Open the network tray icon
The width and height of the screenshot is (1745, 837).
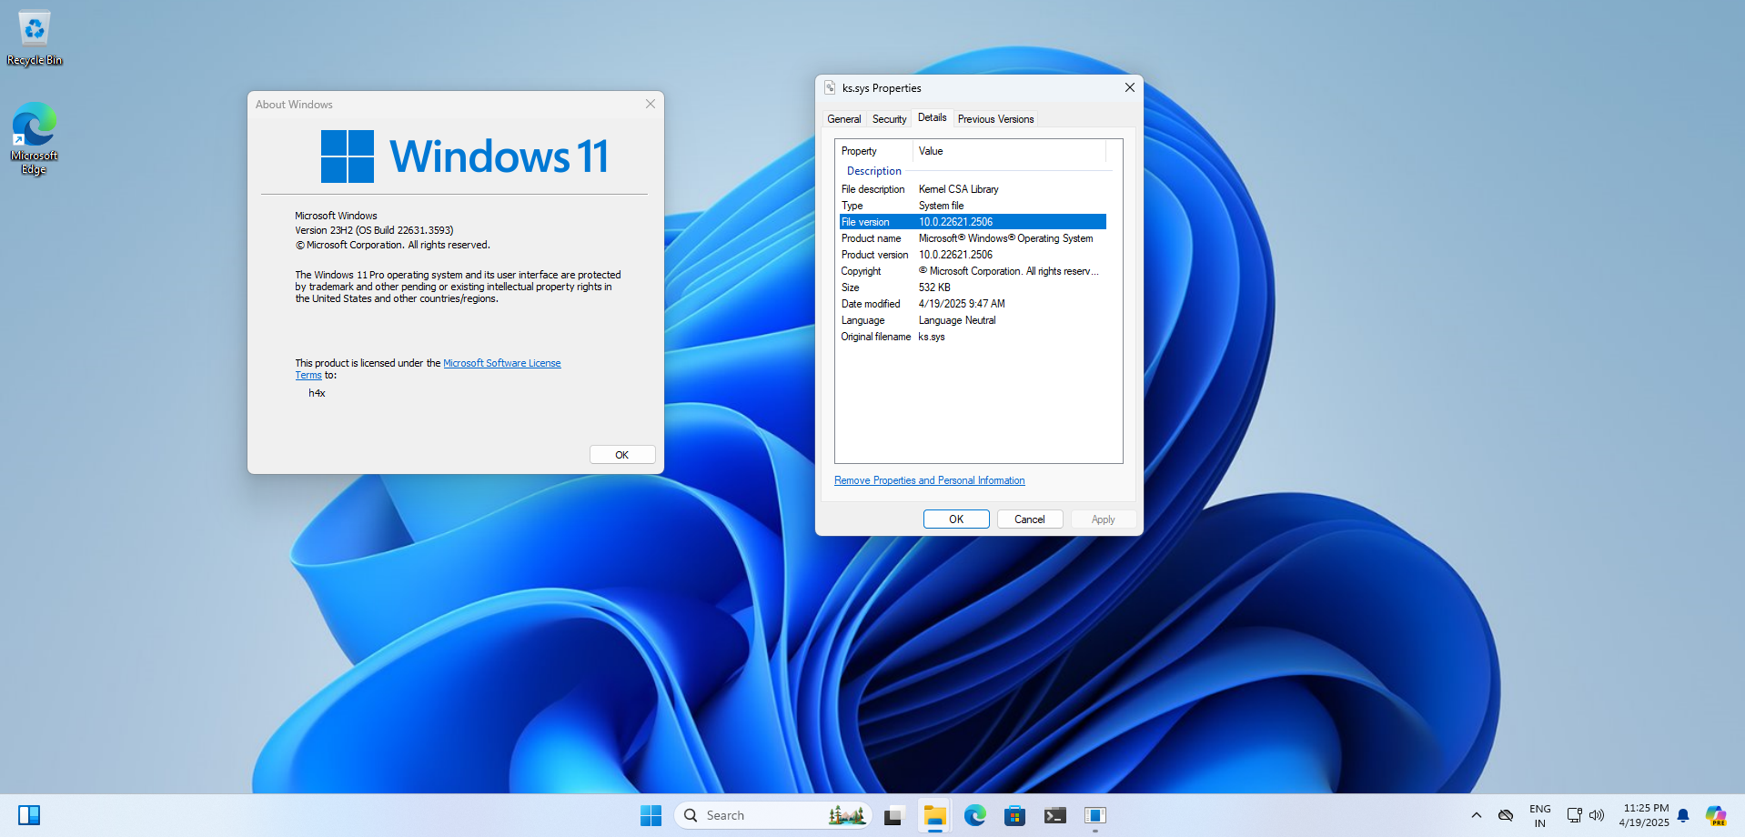pyautogui.click(x=1574, y=815)
